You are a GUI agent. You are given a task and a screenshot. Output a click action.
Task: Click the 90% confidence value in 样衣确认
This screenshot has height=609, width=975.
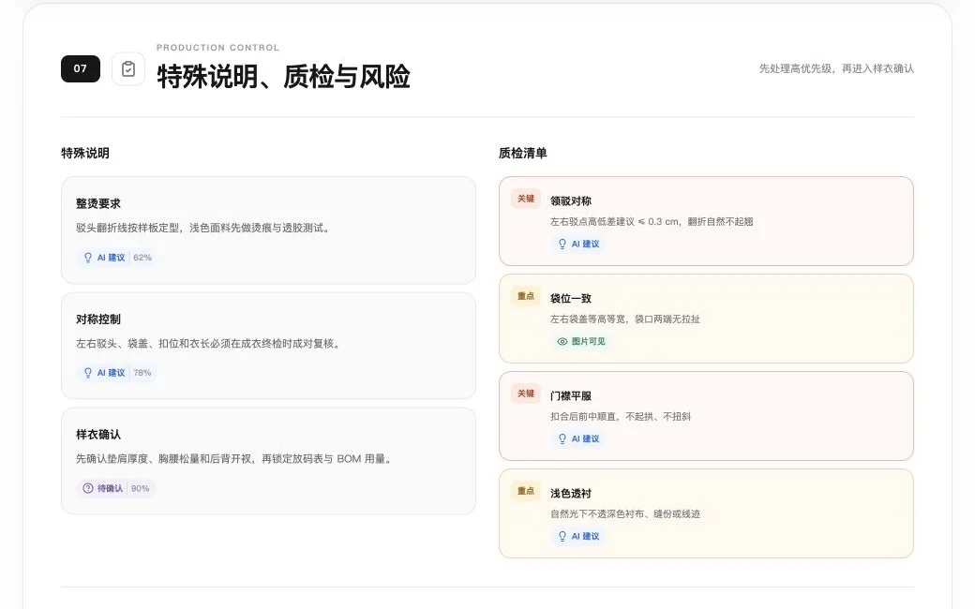click(141, 488)
